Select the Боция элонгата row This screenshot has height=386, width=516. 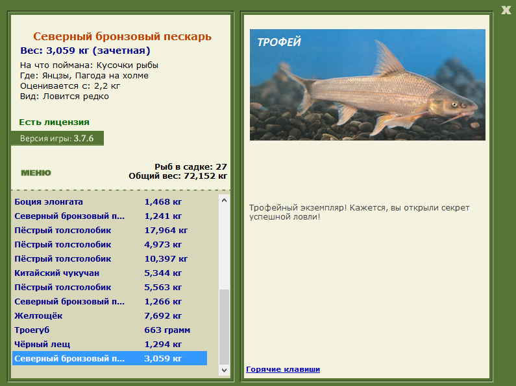(110, 202)
